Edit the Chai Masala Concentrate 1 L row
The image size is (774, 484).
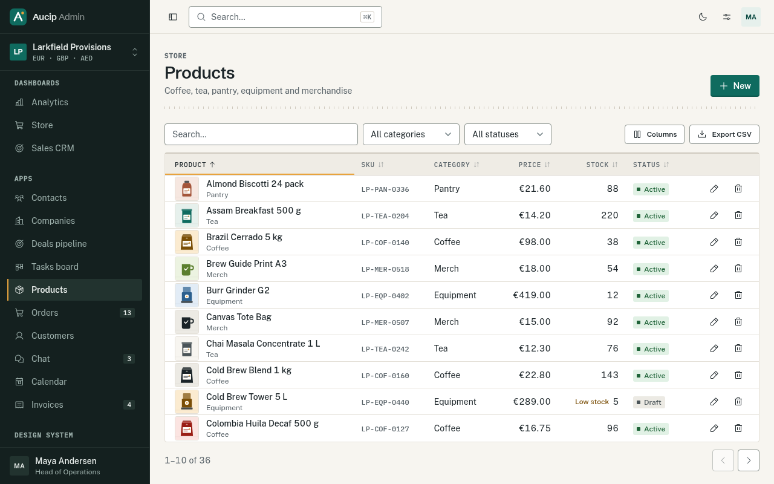point(714,348)
